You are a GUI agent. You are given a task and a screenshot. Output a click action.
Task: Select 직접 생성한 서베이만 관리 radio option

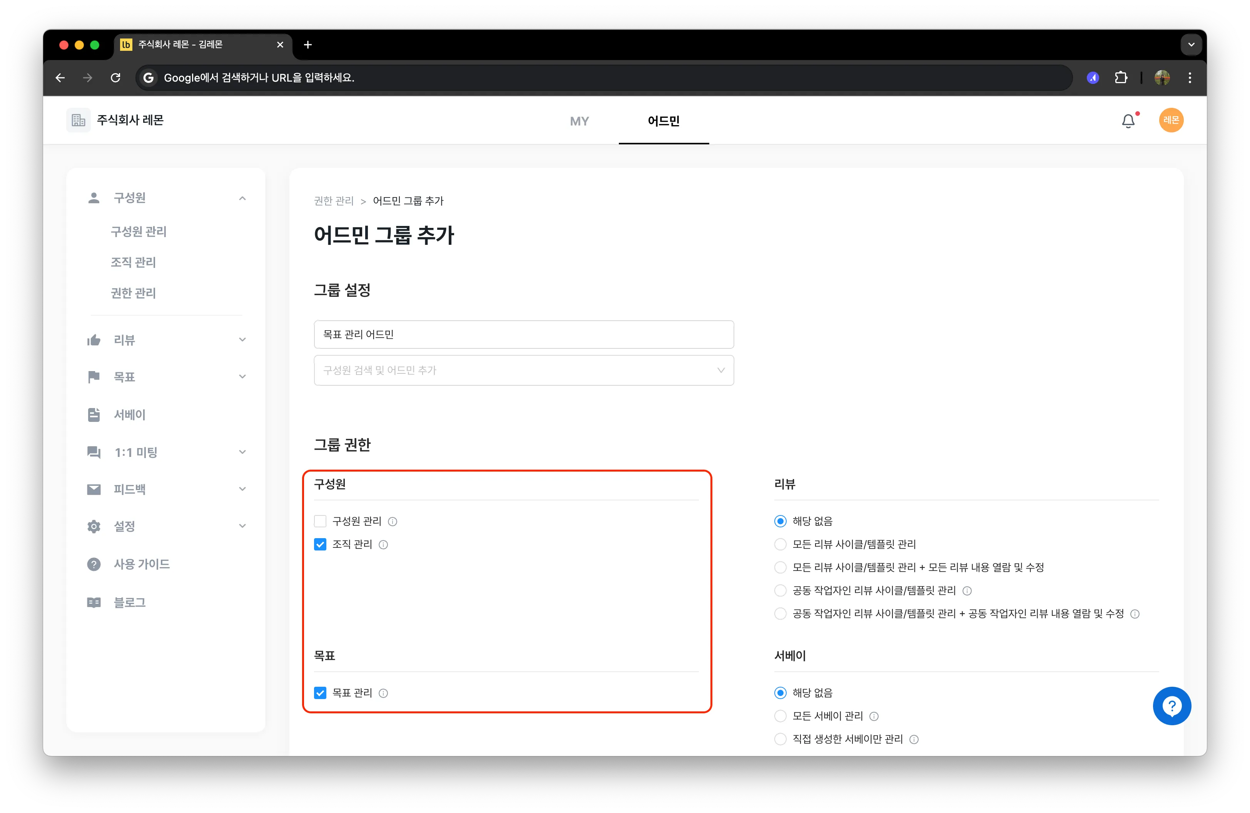780,739
